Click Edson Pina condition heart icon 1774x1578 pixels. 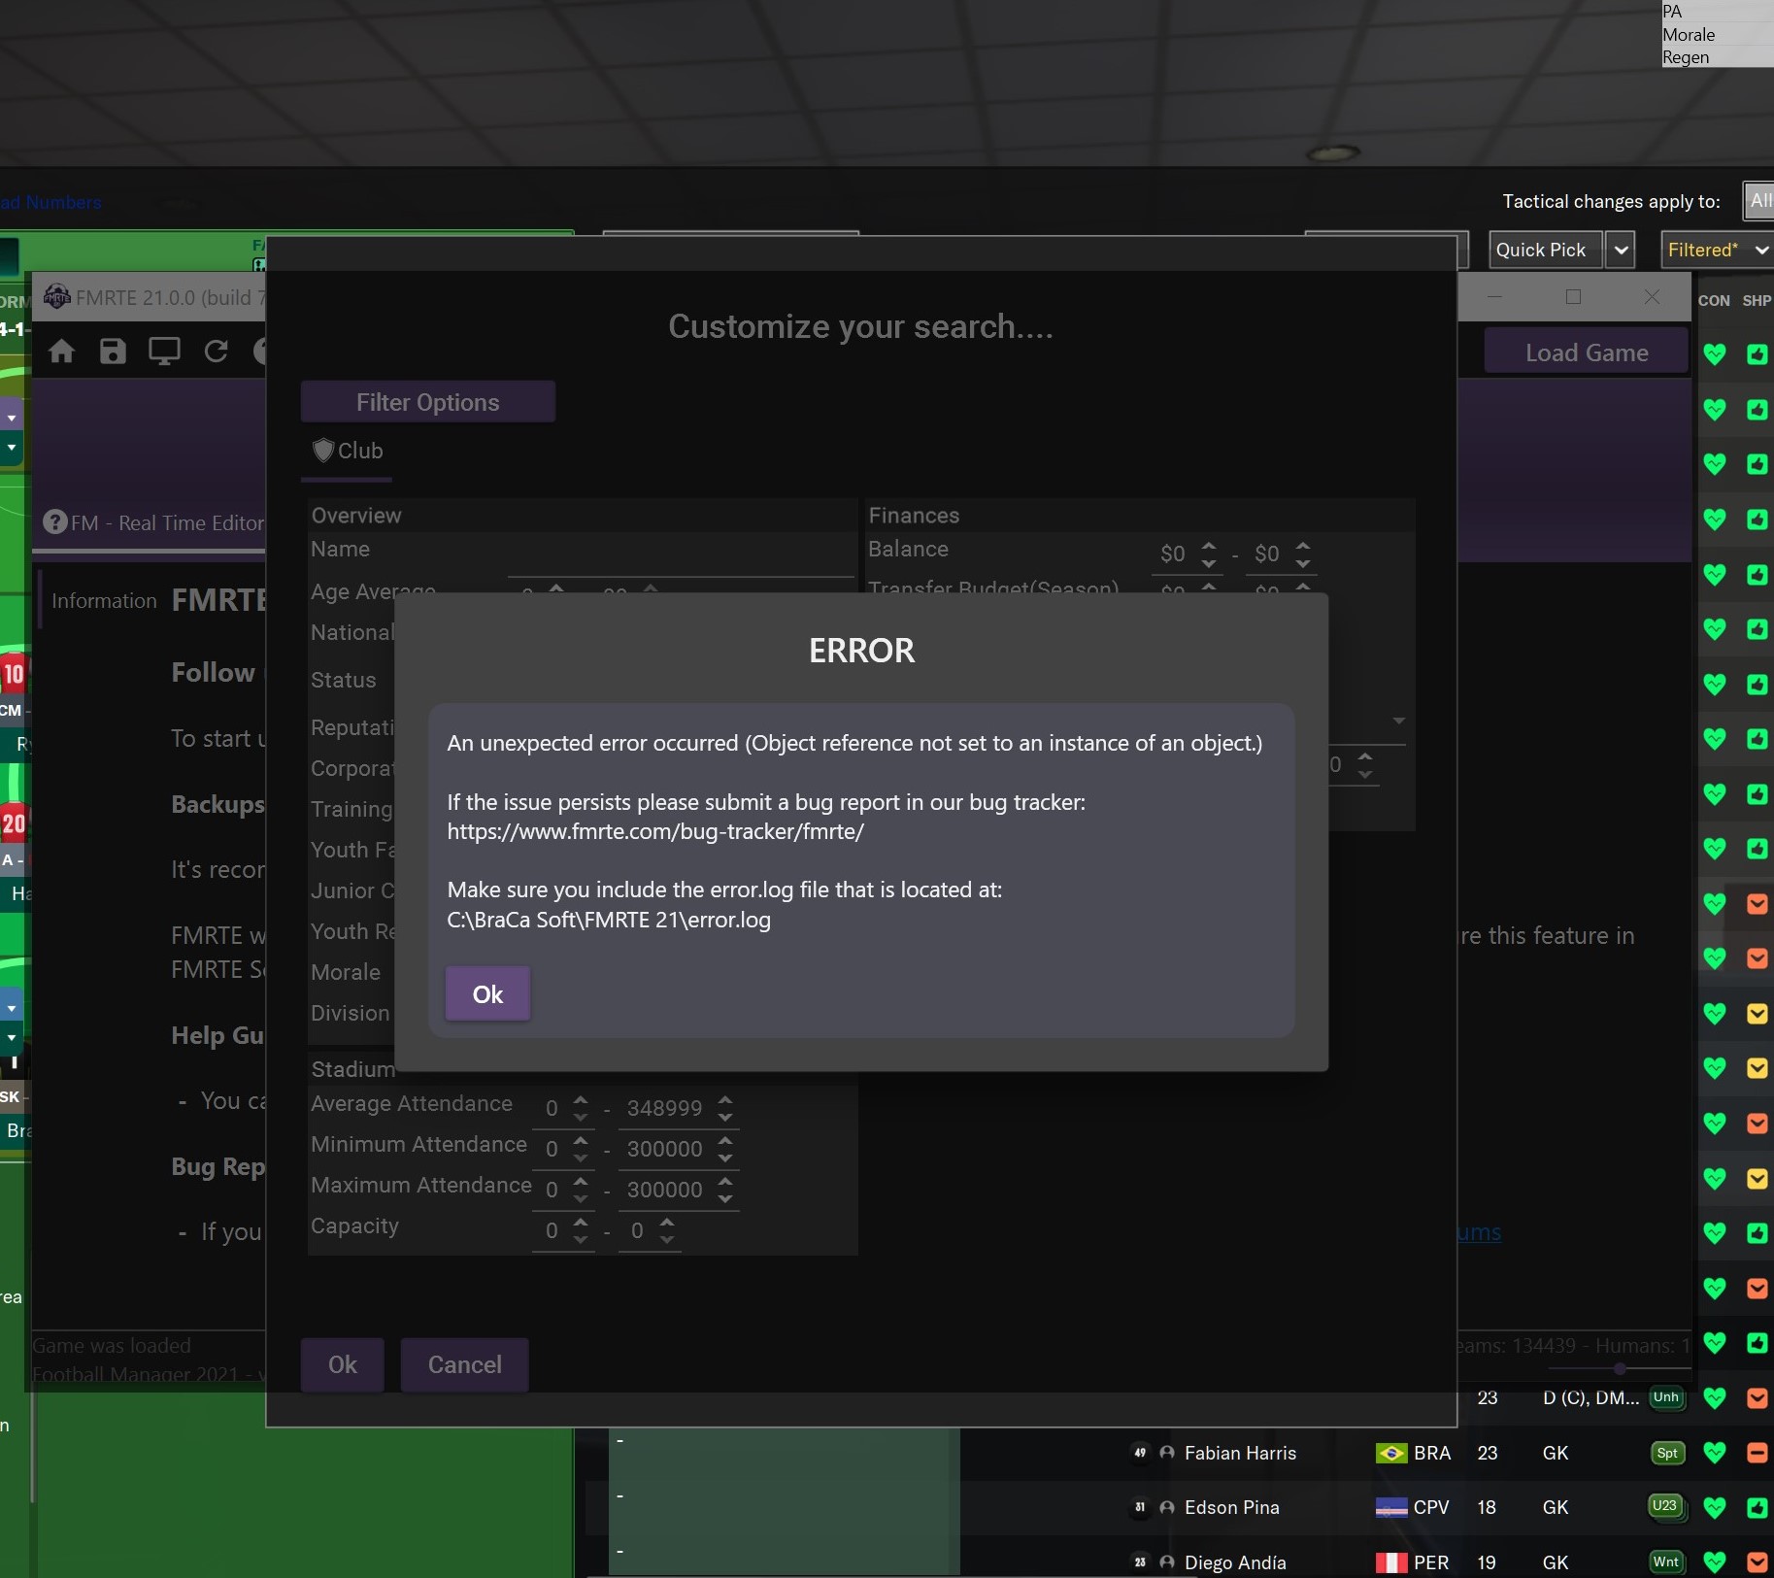pyautogui.click(x=1715, y=1507)
